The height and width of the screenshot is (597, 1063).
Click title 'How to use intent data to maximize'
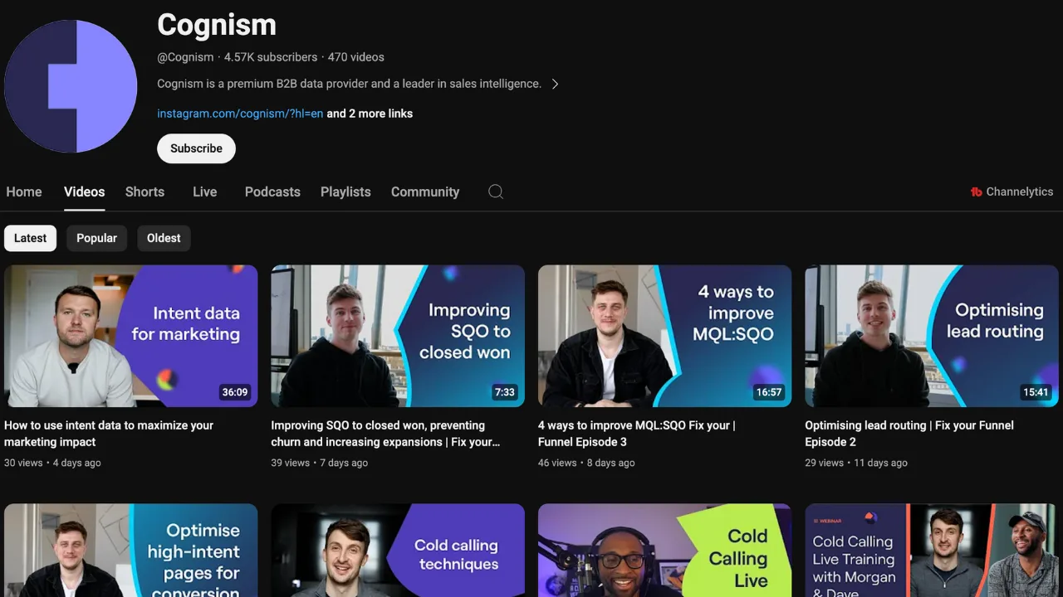pos(109,434)
